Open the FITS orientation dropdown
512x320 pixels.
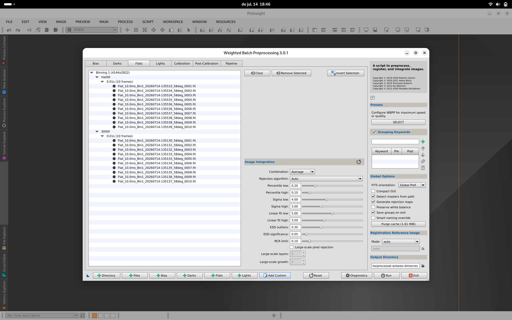coord(412,185)
